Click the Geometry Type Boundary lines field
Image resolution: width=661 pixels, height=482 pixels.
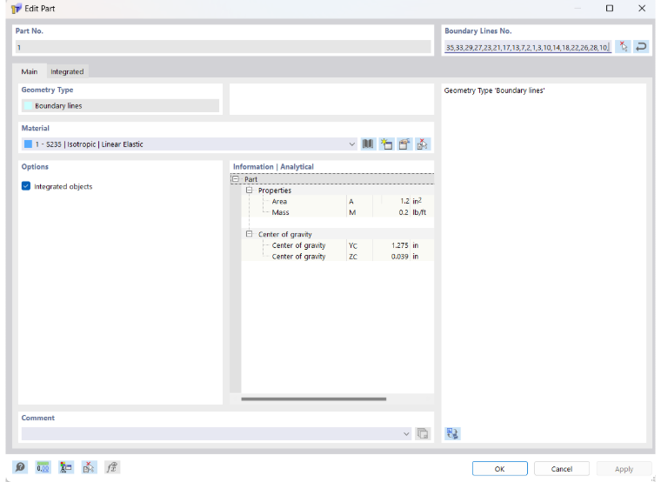click(x=120, y=105)
